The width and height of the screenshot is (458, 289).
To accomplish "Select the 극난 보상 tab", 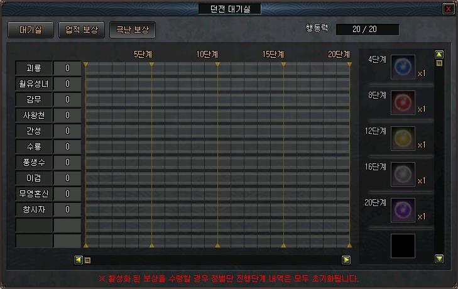I will (133, 30).
